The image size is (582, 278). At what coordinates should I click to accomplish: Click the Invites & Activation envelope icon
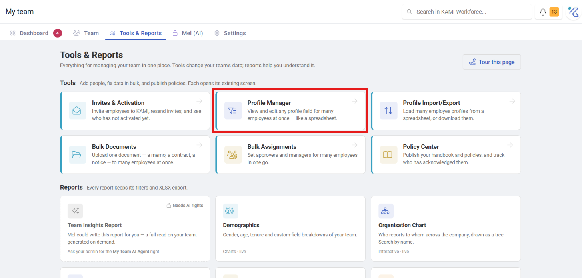click(77, 111)
